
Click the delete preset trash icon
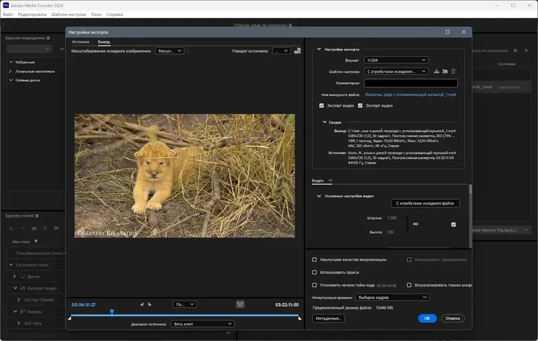[453, 71]
